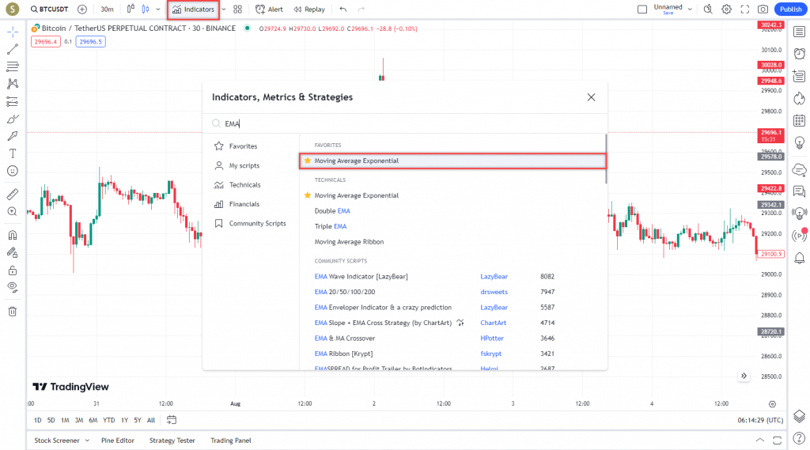Image resolution: width=810 pixels, height=450 pixels.
Task: Open the emoji icons tool
Action: (x=13, y=171)
